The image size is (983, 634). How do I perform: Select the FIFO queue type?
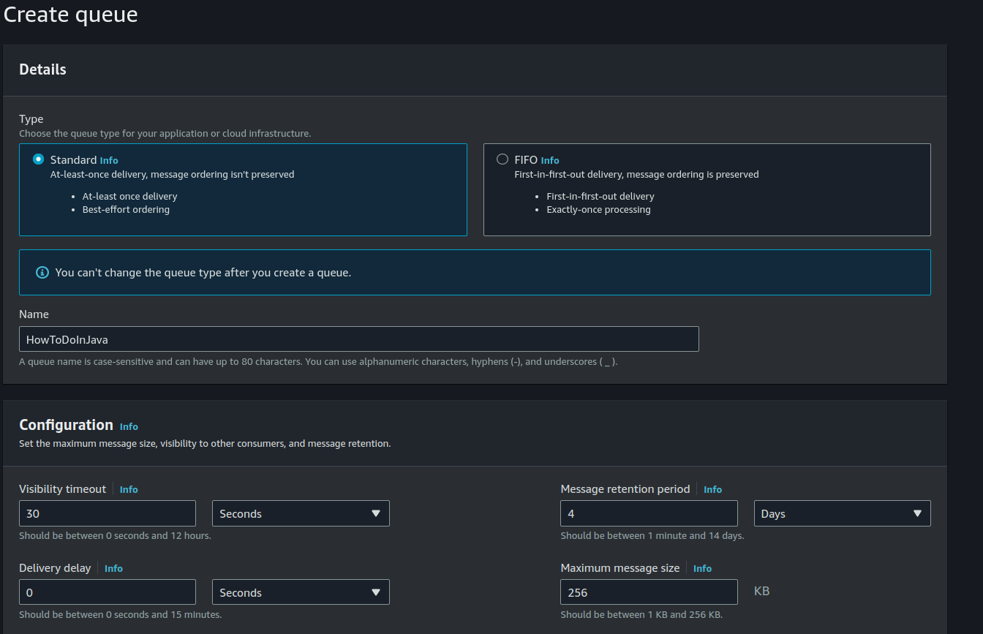[x=502, y=159]
